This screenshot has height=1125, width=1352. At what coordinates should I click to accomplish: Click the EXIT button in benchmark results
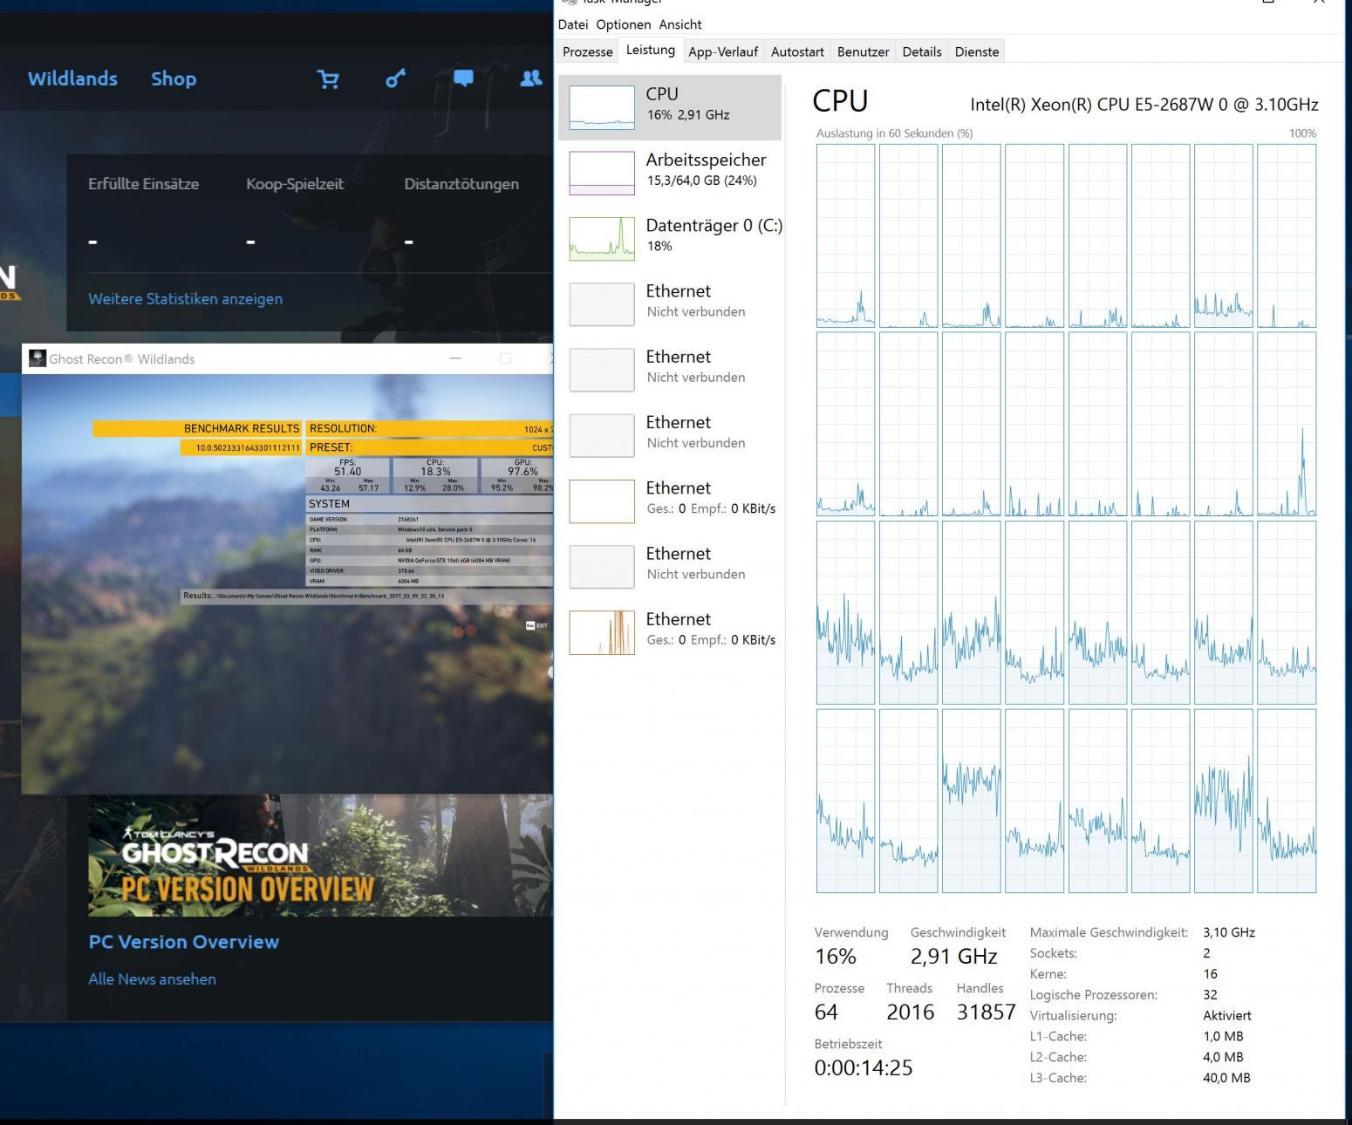536,625
